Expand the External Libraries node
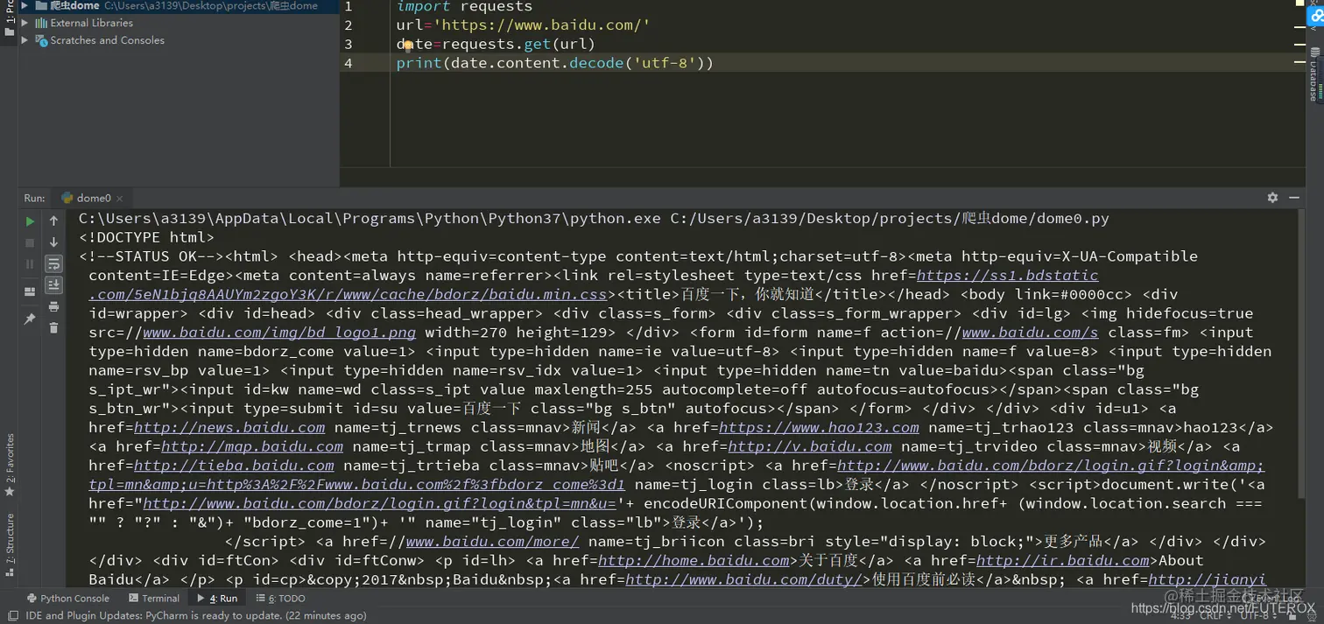Screen dimensions: 1324x624 click(x=25, y=23)
